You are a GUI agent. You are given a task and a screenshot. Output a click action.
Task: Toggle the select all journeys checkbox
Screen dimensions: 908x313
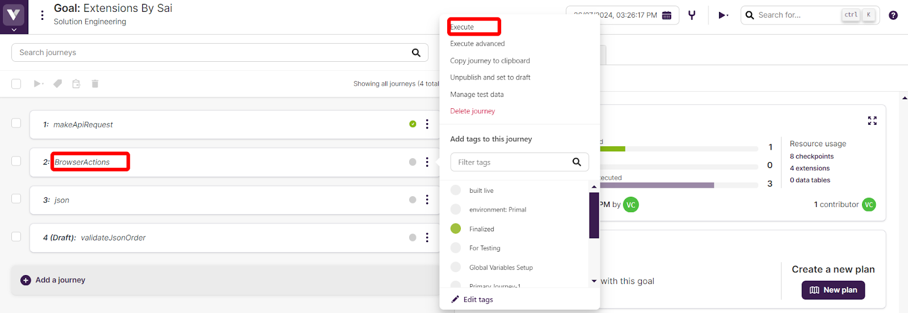pyautogui.click(x=16, y=84)
